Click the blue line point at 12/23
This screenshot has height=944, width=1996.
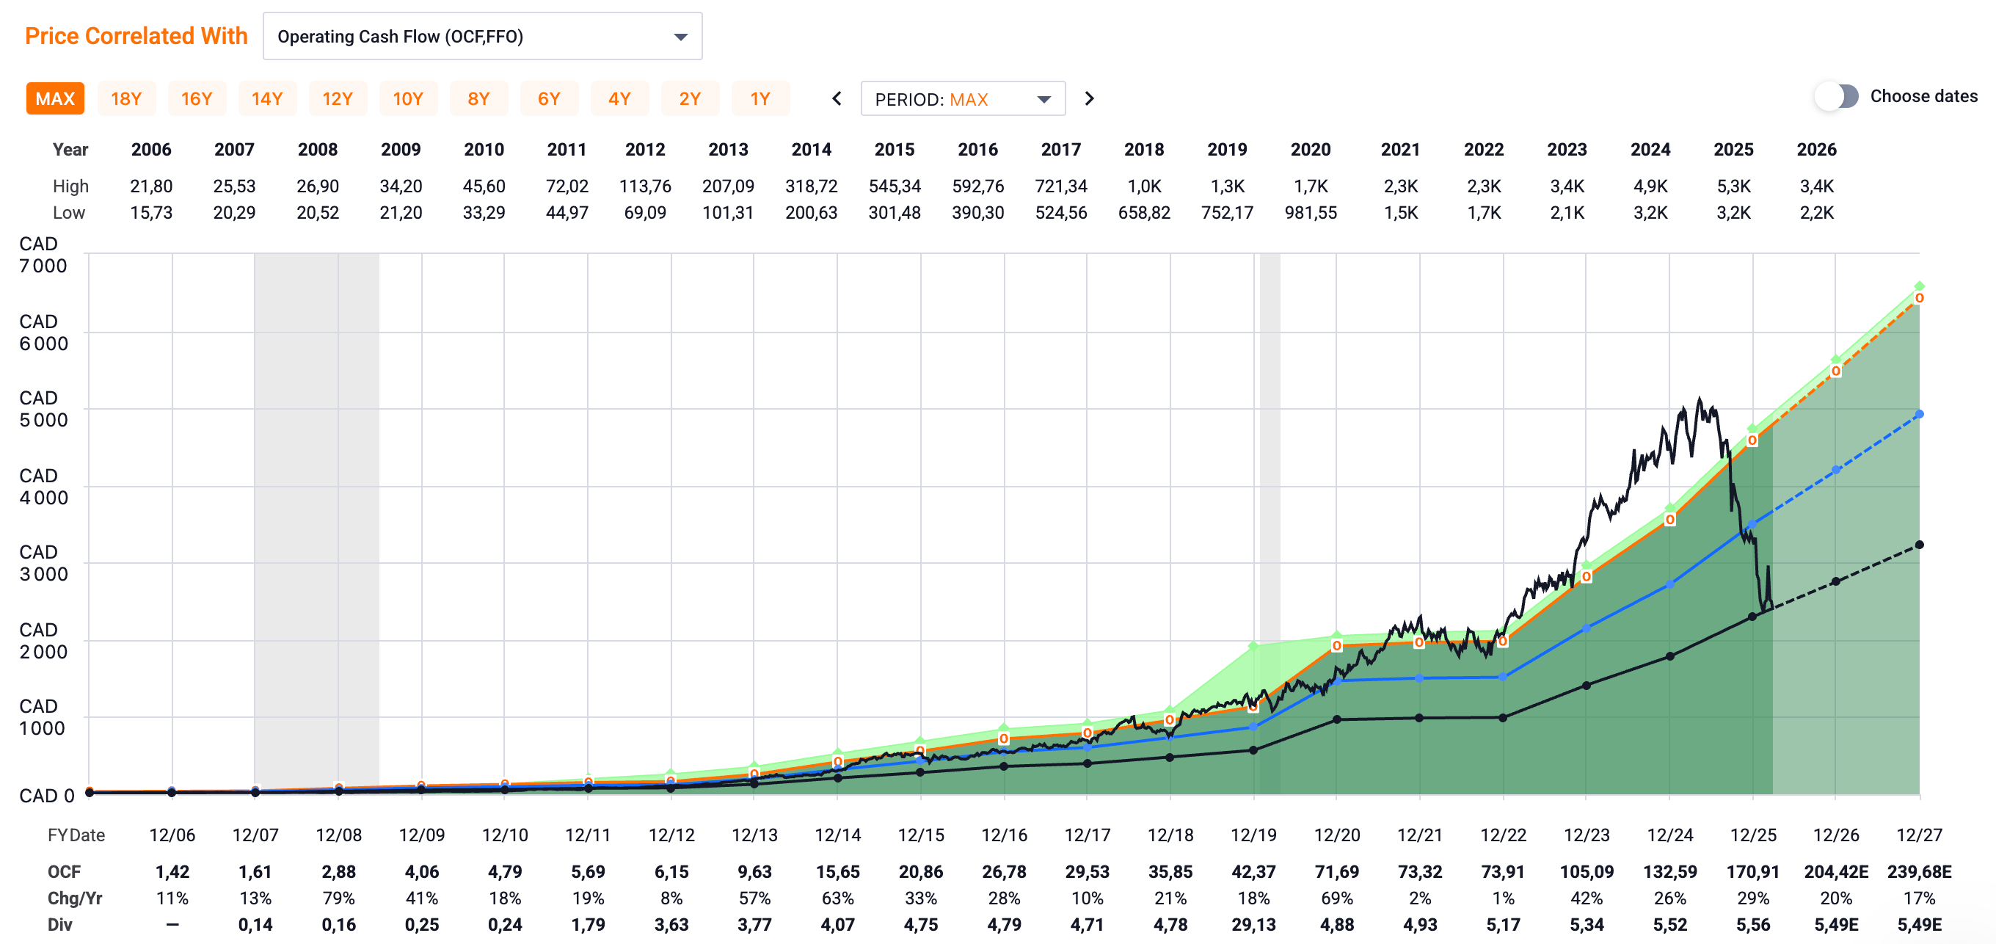tap(1586, 628)
